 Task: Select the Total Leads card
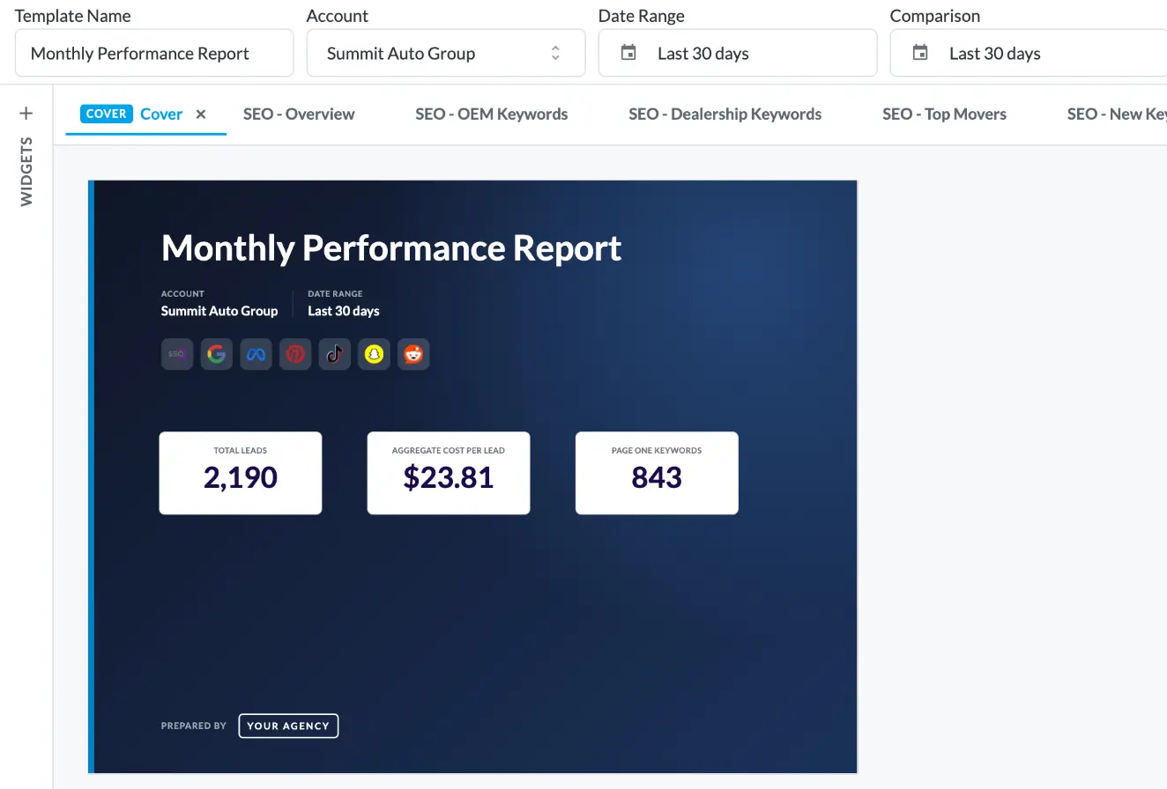point(241,473)
